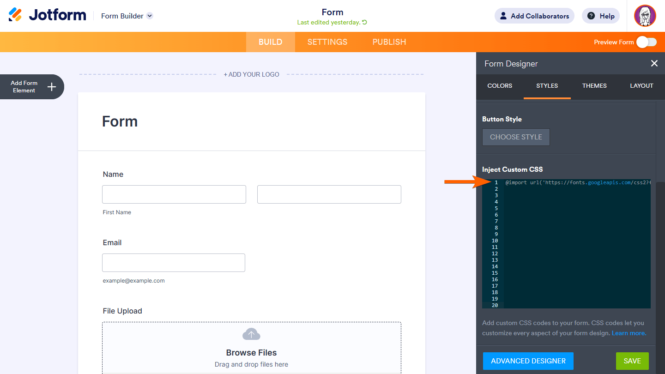This screenshot has width=665, height=374.
Task: Close the Form Designer panel
Action: pyautogui.click(x=654, y=63)
